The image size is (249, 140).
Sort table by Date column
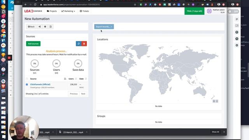click(x=83, y=79)
